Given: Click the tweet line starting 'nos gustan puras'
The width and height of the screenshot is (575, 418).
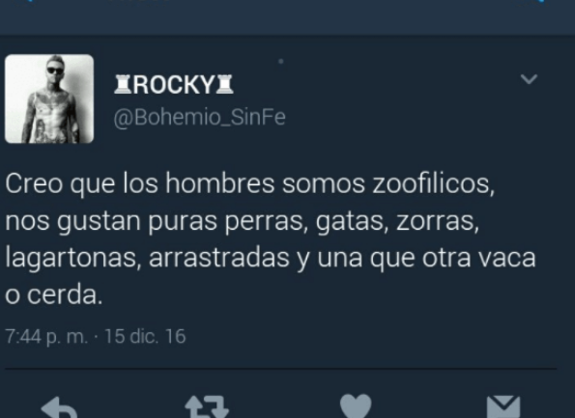Looking at the screenshot, I should (242, 222).
